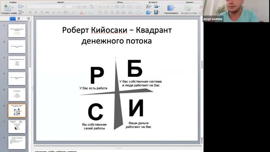Viewport: 270px width, 152px height.
Task: Open the font size dropdown
Action: 73,7
